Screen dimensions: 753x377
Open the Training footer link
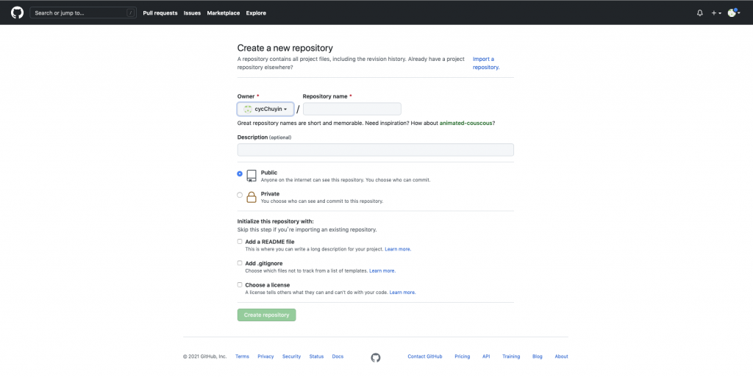[511, 356]
